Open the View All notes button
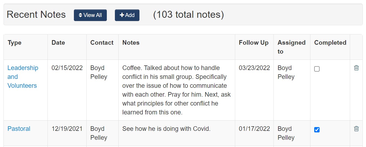Image resolution: width=366 pixels, height=147 pixels. click(90, 15)
